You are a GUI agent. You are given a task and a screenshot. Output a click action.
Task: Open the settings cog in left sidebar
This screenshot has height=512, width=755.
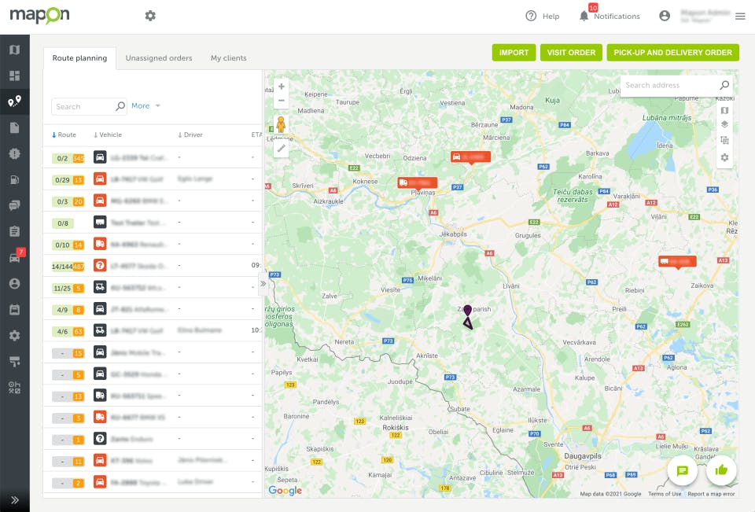pyautogui.click(x=14, y=335)
